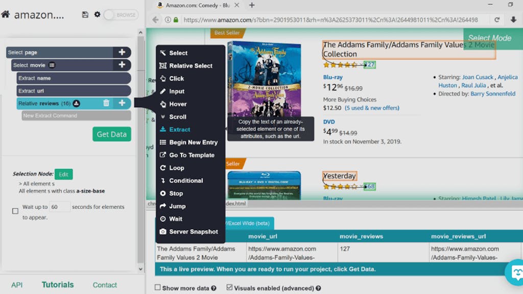Click Raul Julia actor link
The width and height of the screenshot is (523, 294).
point(473,85)
